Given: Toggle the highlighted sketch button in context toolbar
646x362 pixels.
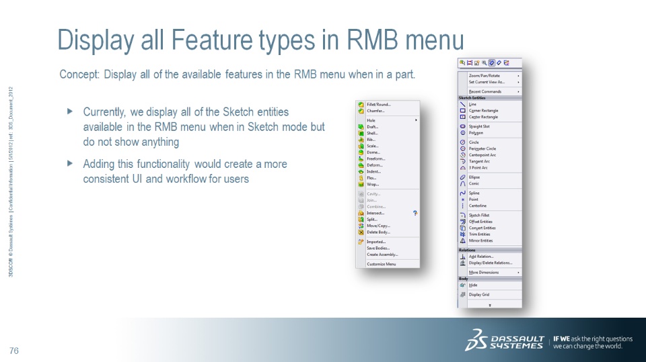Looking at the screenshot, I should point(491,63).
